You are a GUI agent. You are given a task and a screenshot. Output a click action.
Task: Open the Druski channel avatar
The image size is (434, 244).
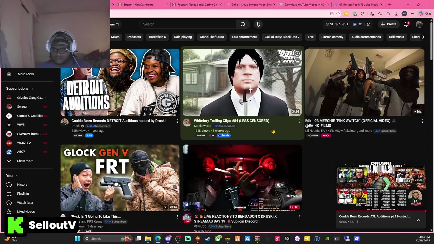click(x=64, y=123)
